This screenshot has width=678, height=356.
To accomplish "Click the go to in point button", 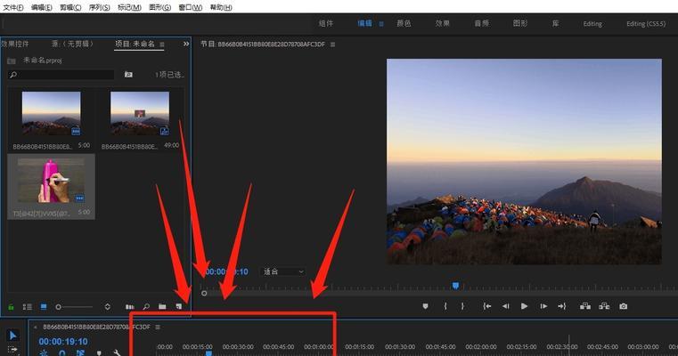I will [486, 306].
